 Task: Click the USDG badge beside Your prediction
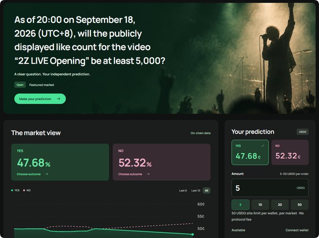[x=303, y=132]
